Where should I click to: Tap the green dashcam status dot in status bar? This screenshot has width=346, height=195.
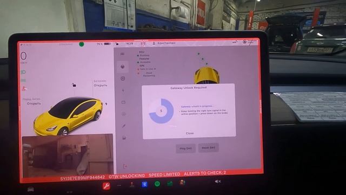(x=82, y=44)
